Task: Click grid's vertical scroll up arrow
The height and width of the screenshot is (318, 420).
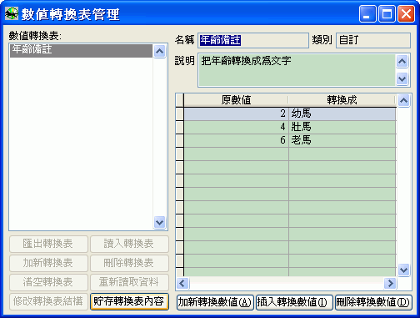Action: coord(403,100)
